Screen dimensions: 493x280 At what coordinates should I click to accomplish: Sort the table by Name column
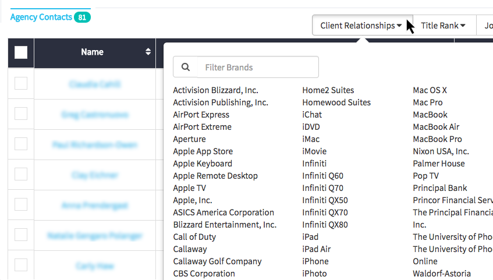click(148, 52)
